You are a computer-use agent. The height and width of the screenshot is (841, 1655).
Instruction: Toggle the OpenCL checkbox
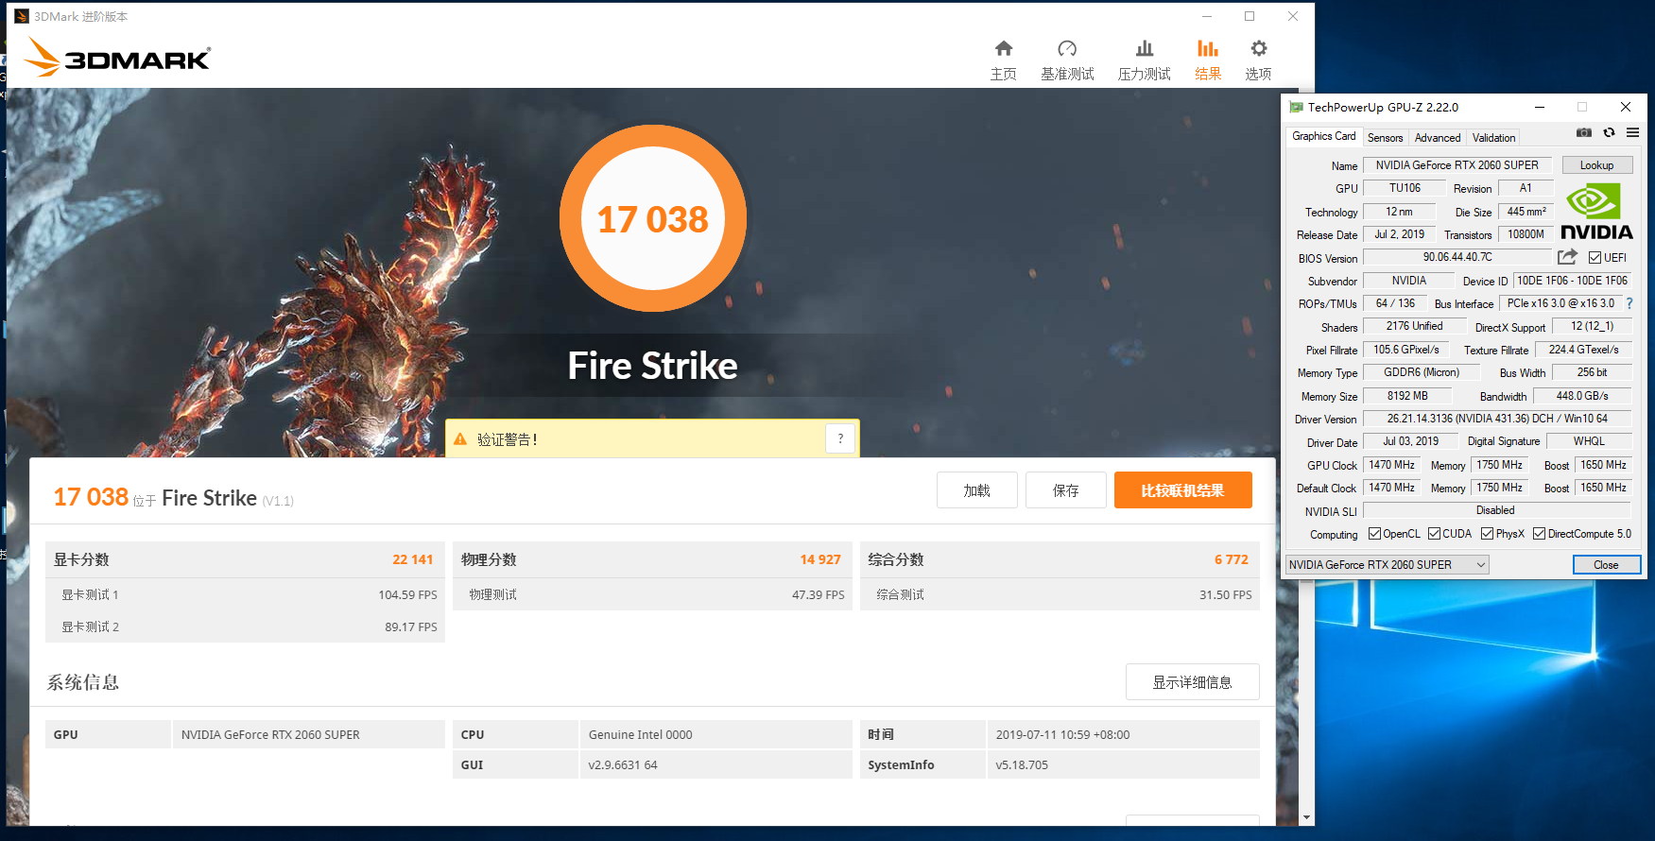1374,534
